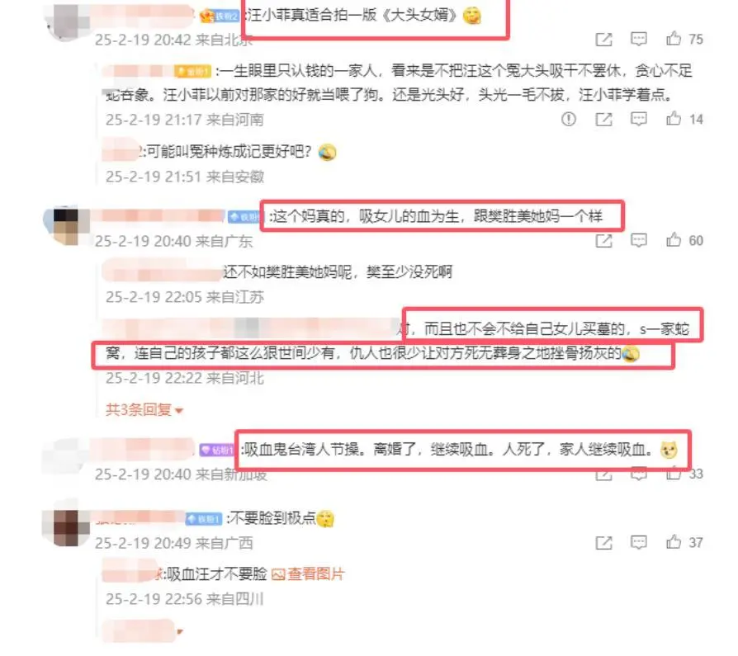Expand 共3条回复 replies list
738x656 pixels.
[144, 410]
